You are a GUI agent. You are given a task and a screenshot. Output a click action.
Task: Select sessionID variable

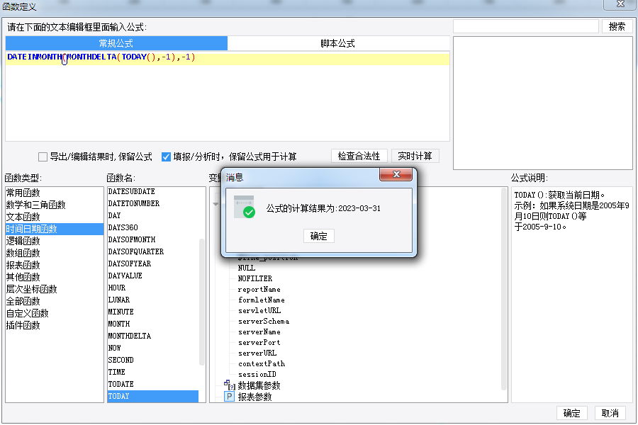point(257,374)
